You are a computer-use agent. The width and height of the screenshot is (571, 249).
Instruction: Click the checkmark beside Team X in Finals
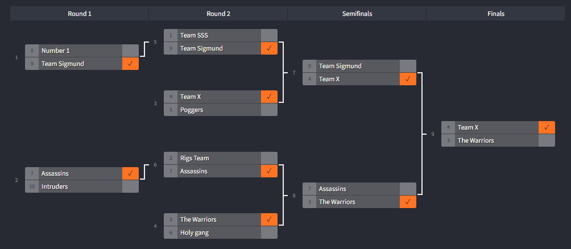(547, 127)
